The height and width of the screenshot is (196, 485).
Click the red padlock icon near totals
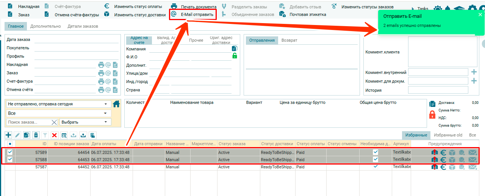click(432, 115)
